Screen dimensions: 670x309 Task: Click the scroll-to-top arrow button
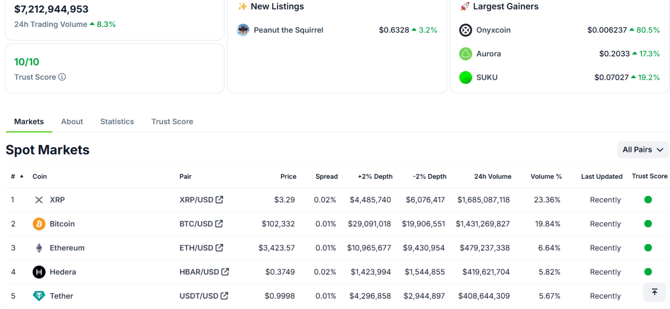[x=654, y=292]
